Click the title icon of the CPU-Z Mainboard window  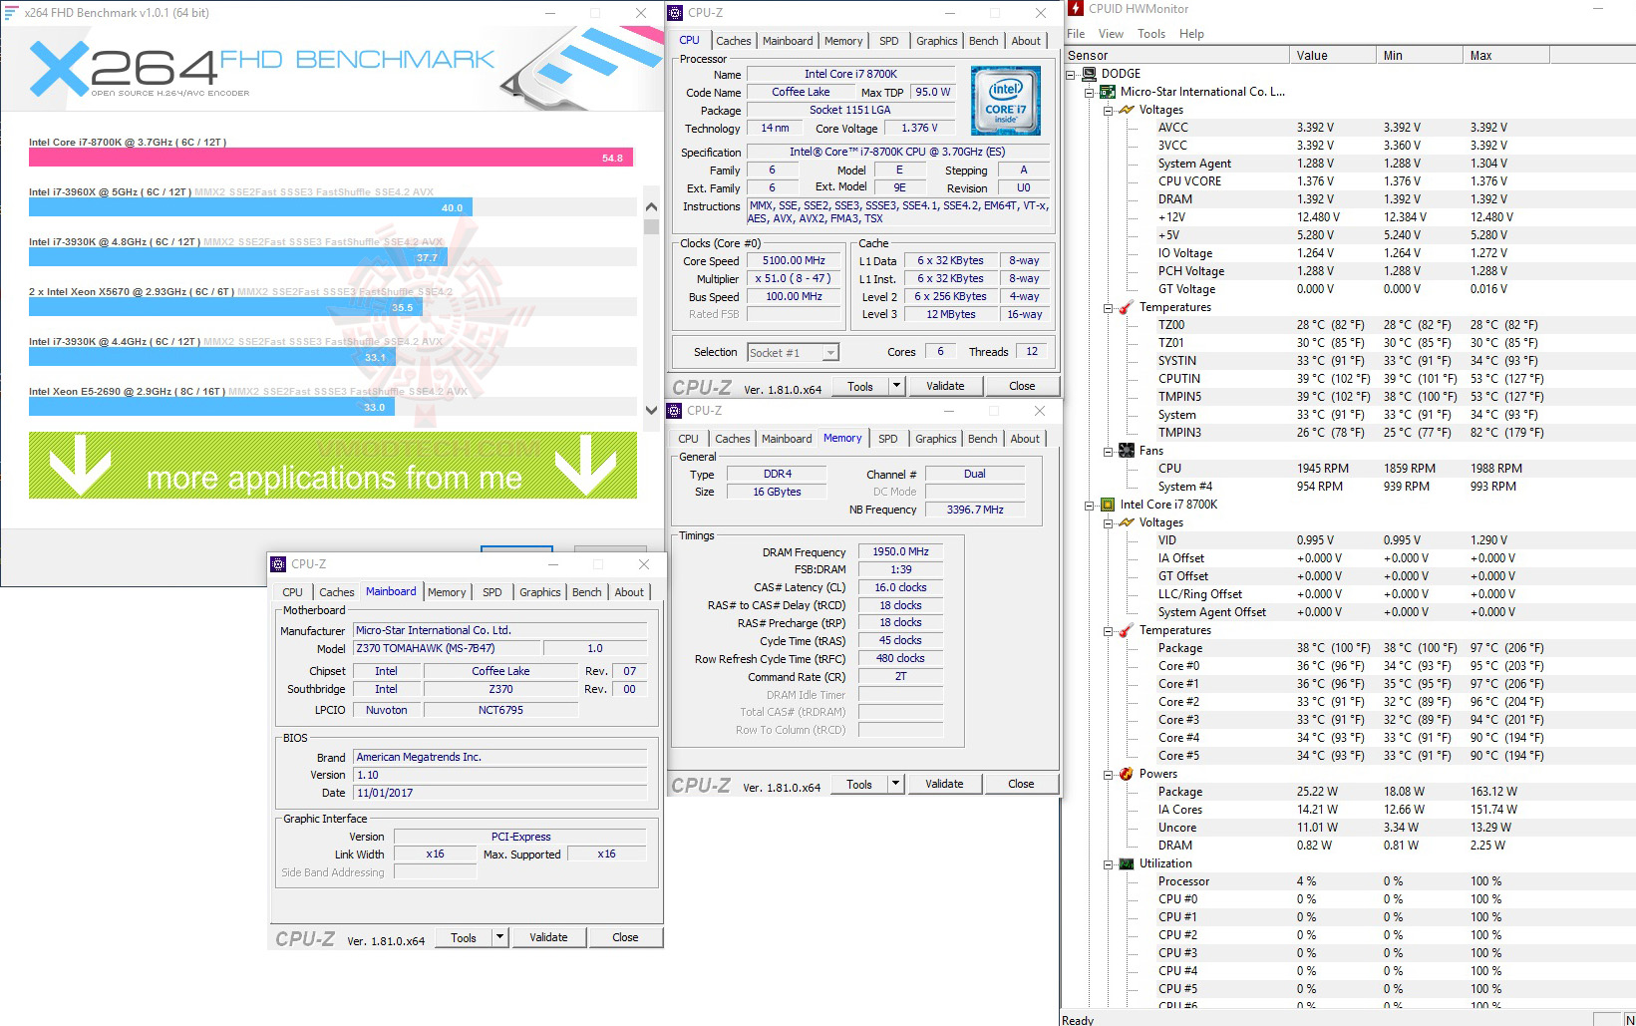tap(279, 564)
